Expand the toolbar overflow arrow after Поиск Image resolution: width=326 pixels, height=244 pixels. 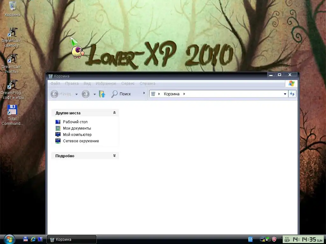144,93
